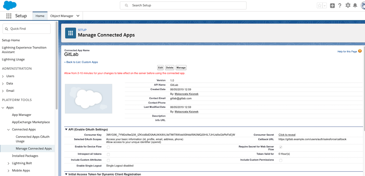Click the Edit button
The width and height of the screenshot is (365, 176).
(x=160, y=67)
